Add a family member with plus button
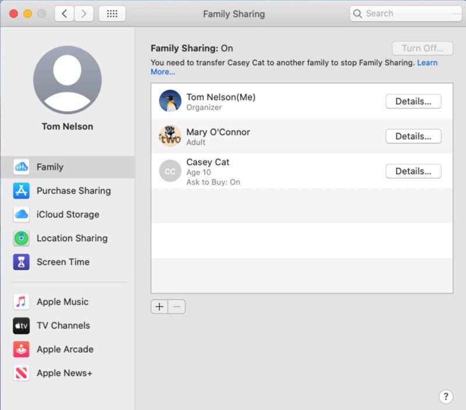This screenshot has height=410, width=466. [x=160, y=306]
